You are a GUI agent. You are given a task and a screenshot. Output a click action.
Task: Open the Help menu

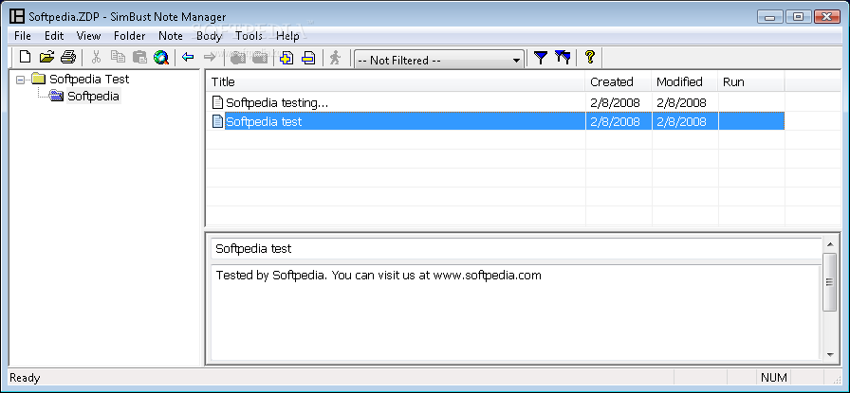287,36
